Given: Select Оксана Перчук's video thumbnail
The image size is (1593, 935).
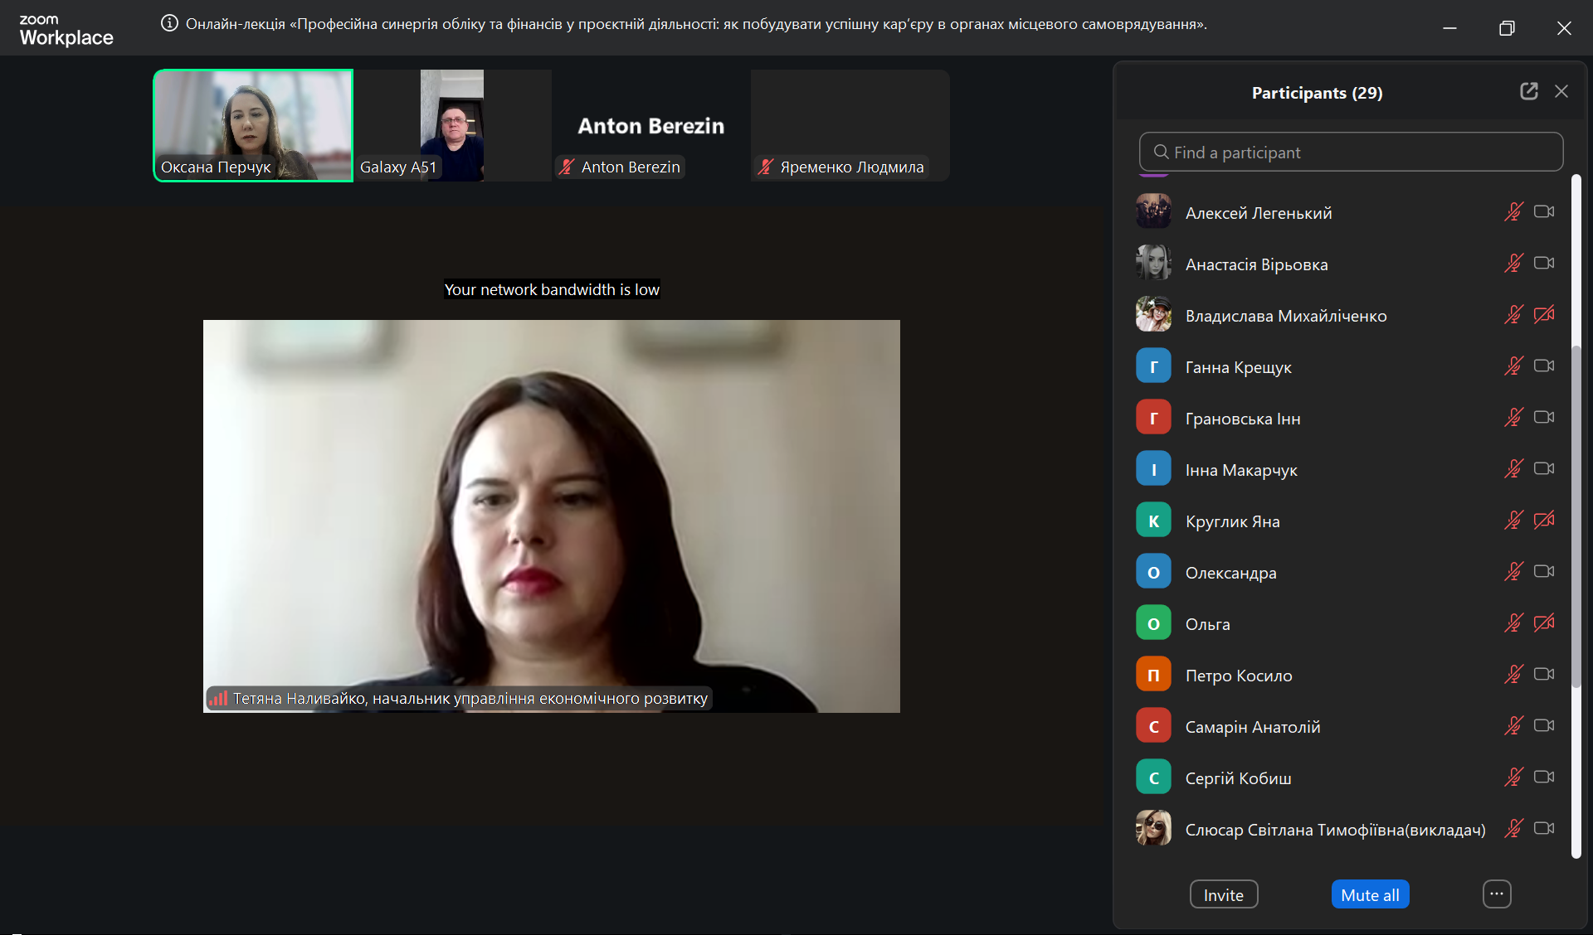Looking at the screenshot, I should click(x=253, y=125).
